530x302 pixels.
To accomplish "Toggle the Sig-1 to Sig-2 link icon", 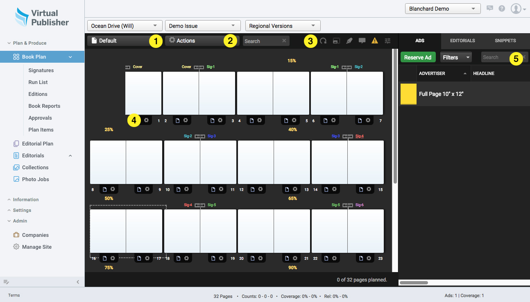I will 347,67.
